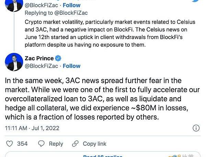Image resolution: width=206 pixels, height=157 pixels.
Task: Open the Twitter info circle icon
Action: tap(196, 128)
